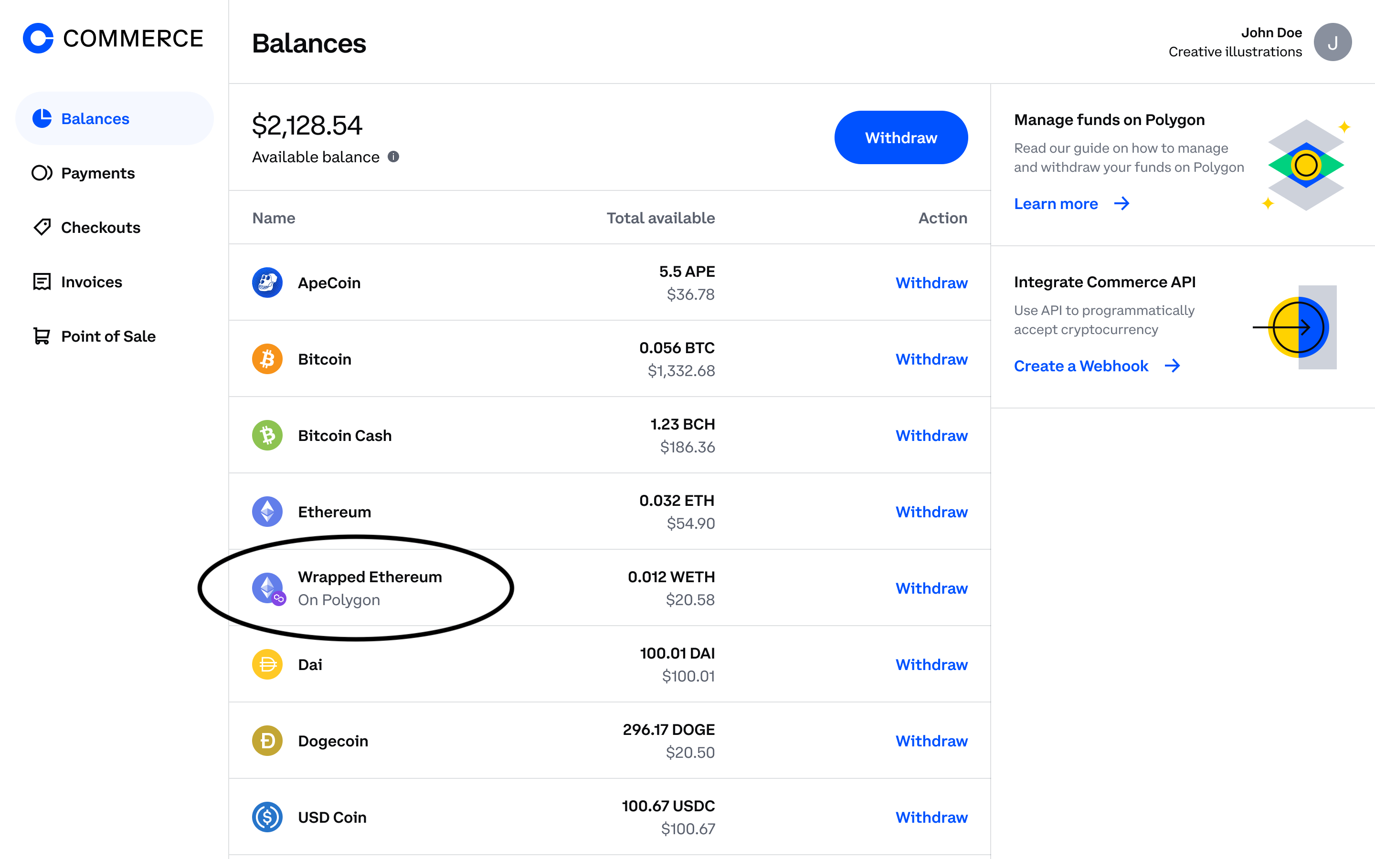The image size is (1375, 859).
Task: Click the Dogecoin coin icon
Action: (267, 741)
